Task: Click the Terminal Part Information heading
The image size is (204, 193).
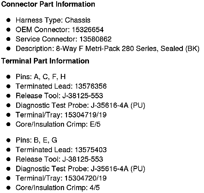Action: click(45, 61)
